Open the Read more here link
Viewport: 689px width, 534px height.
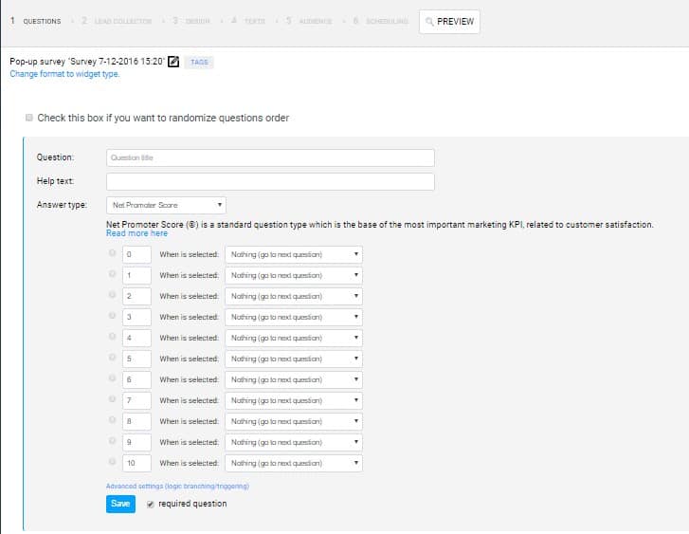click(x=136, y=233)
